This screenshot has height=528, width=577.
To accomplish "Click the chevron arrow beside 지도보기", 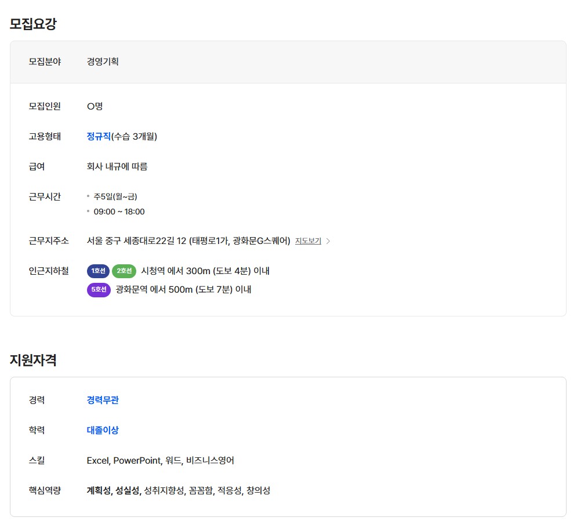I will click(328, 241).
